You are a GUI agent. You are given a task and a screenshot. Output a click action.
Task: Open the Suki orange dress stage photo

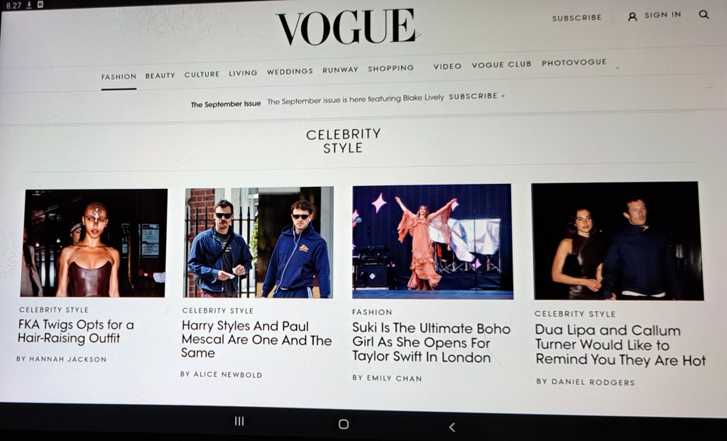tap(432, 241)
